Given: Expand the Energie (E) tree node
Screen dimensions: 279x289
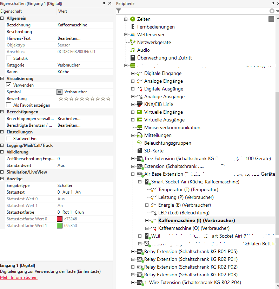Looking at the screenshot, I should tap(147, 205).
